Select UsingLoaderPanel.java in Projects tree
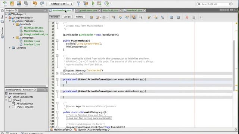This screenshot has width=239, height=134. point(36,34)
